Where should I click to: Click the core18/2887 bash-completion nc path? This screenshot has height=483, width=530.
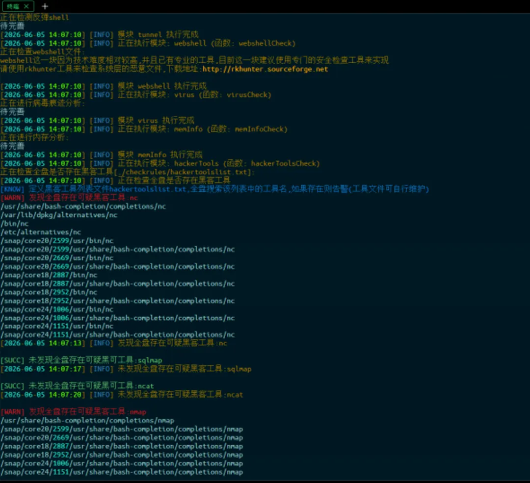click(118, 284)
